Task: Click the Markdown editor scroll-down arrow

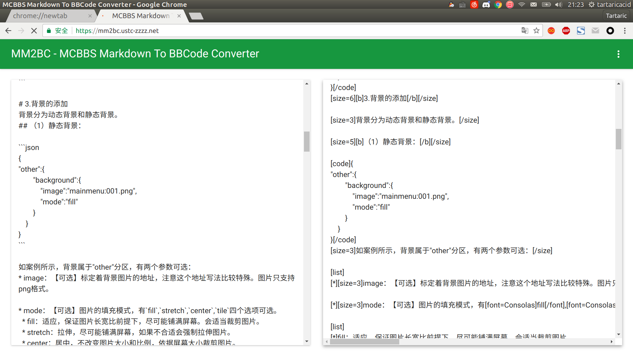Action: click(307, 341)
